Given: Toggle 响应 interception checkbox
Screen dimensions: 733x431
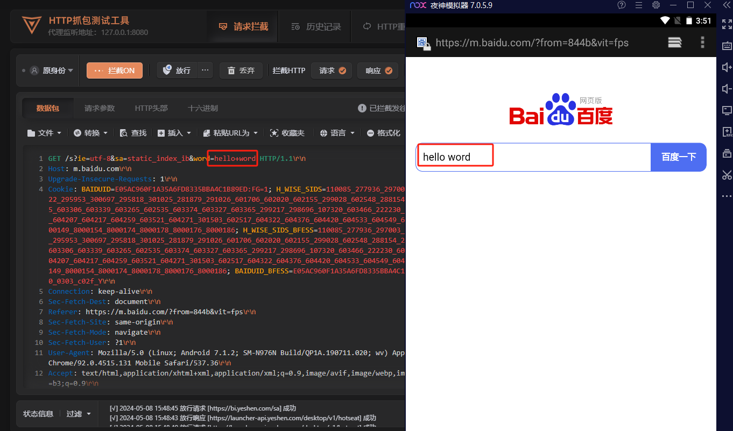Looking at the screenshot, I should click(x=378, y=70).
